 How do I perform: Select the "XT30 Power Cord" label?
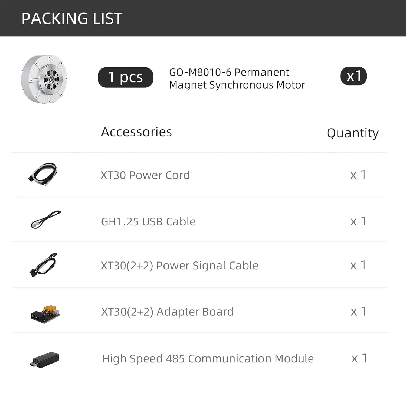click(145, 175)
